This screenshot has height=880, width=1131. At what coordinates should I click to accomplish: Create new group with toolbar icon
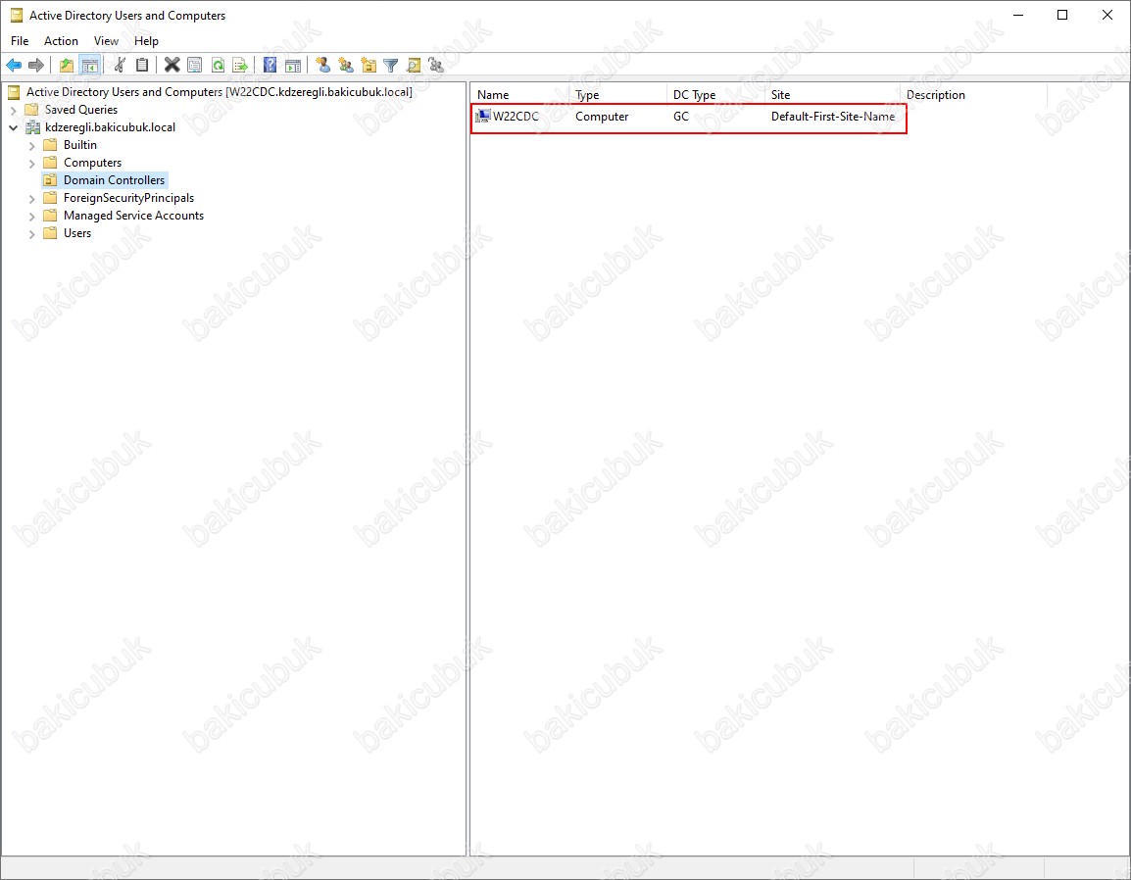(346, 66)
